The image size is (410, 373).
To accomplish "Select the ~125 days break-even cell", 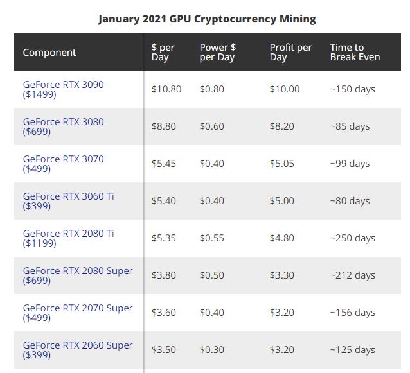I will [x=352, y=350].
